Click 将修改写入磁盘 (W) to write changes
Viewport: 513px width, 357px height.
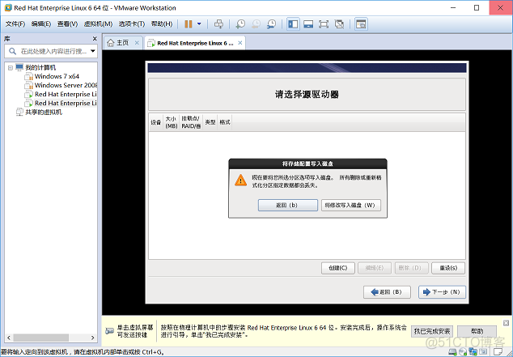click(x=350, y=205)
